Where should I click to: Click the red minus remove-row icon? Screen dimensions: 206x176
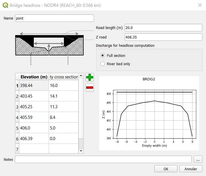(x=90, y=88)
